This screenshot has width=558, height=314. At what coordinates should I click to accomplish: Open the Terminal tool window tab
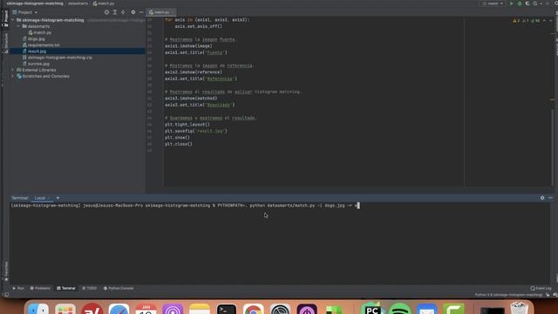pos(66,289)
